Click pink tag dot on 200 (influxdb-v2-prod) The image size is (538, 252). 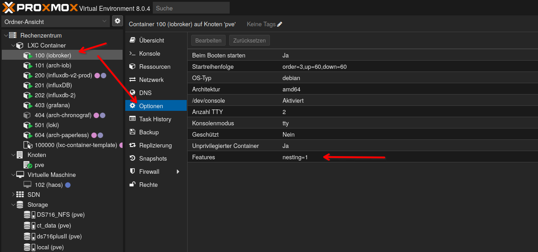click(97, 76)
